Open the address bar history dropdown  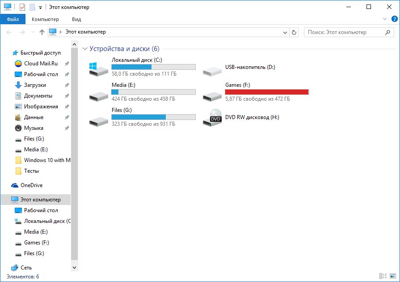[286, 33]
